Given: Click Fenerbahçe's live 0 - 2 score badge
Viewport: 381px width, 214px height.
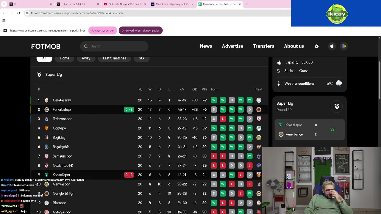Looking at the screenshot, I should click(x=129, y=110).
